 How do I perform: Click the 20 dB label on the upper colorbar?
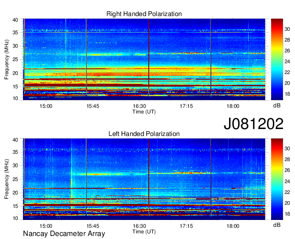point(287,83)
